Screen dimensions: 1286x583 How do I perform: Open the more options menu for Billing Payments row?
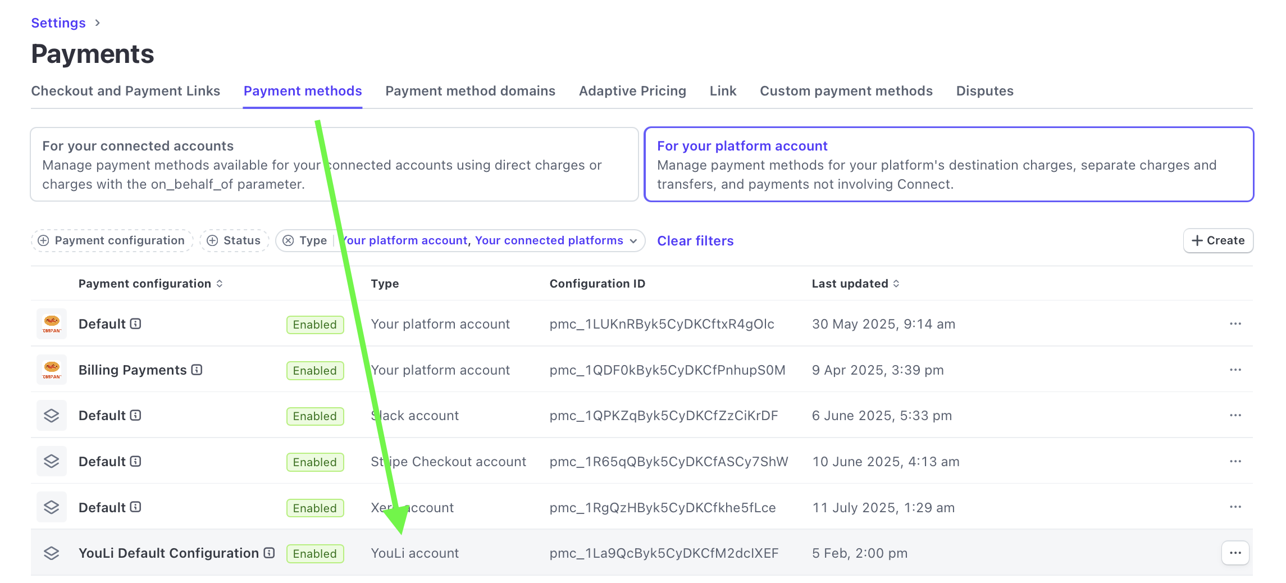point(1235,370)
